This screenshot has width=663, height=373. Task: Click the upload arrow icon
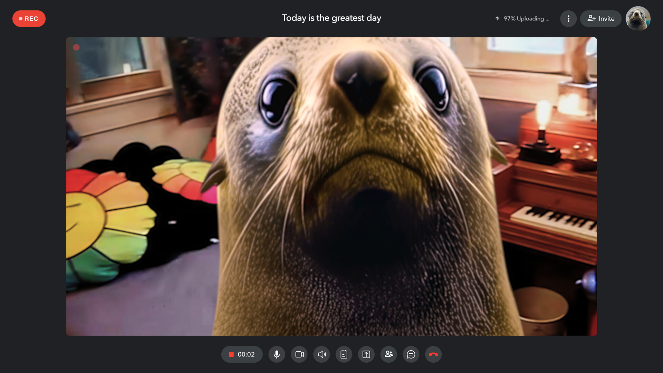(497, 19)
